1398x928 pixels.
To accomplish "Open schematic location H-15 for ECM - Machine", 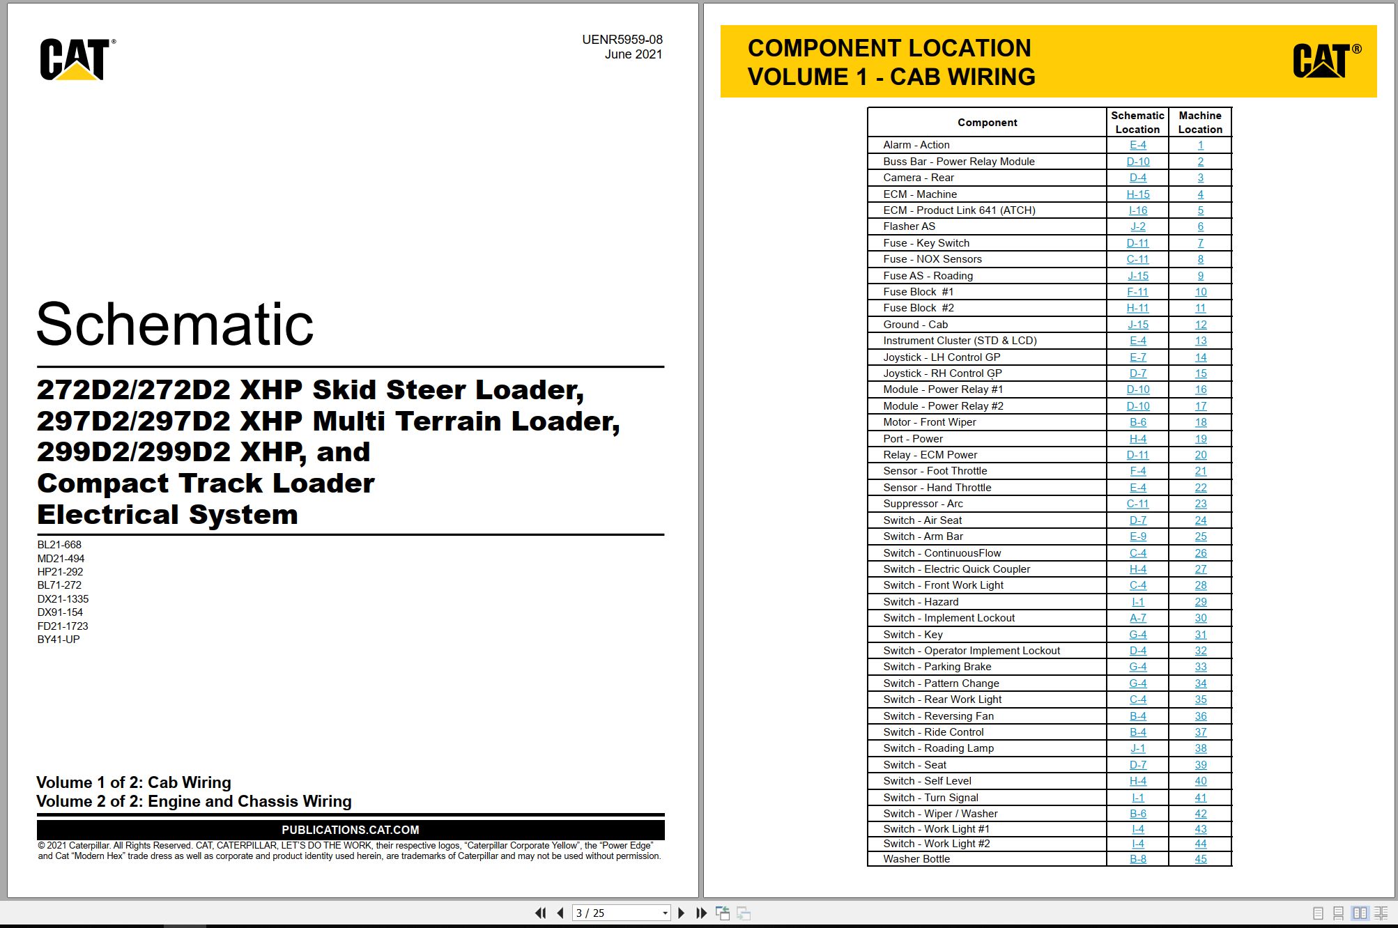I will (1137, 194).
